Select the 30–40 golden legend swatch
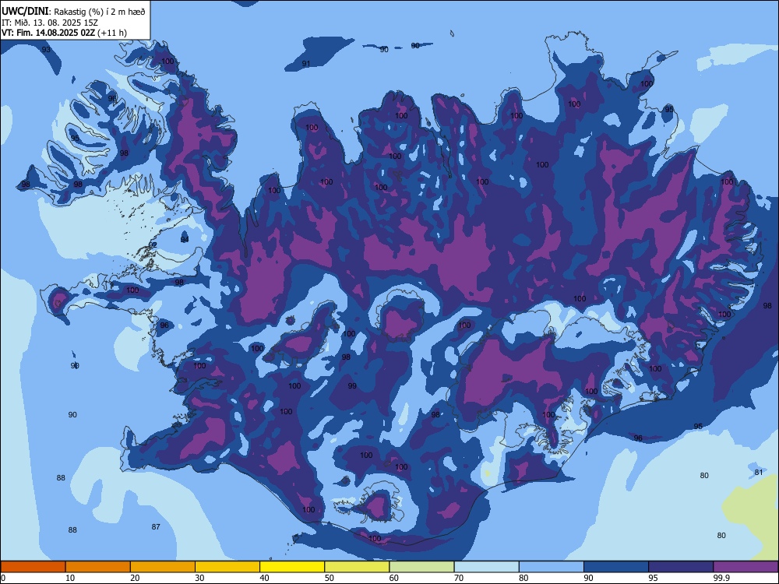 click(x=227, y=567)
